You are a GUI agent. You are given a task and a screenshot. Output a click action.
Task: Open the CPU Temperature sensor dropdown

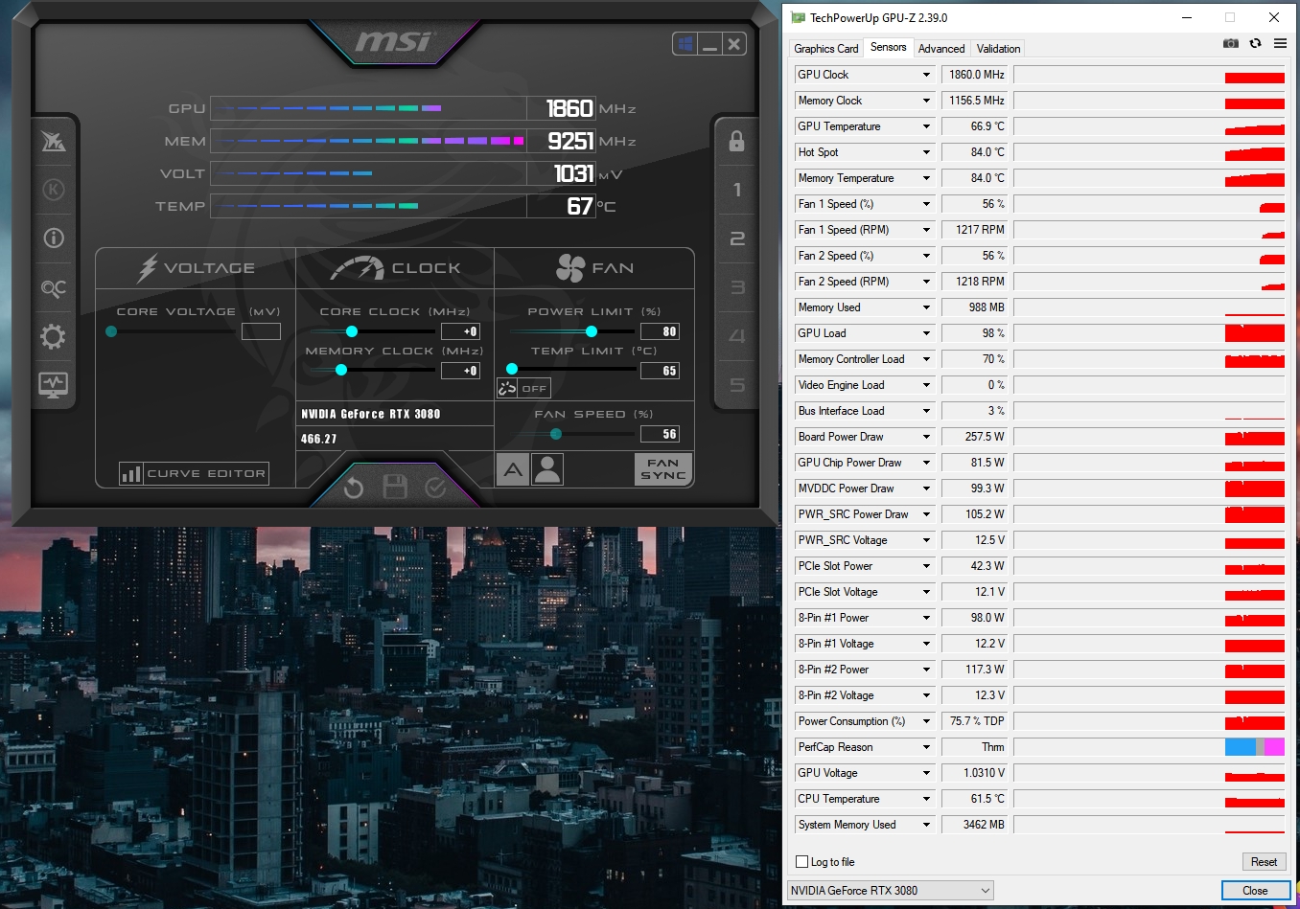tap(926, 799)
